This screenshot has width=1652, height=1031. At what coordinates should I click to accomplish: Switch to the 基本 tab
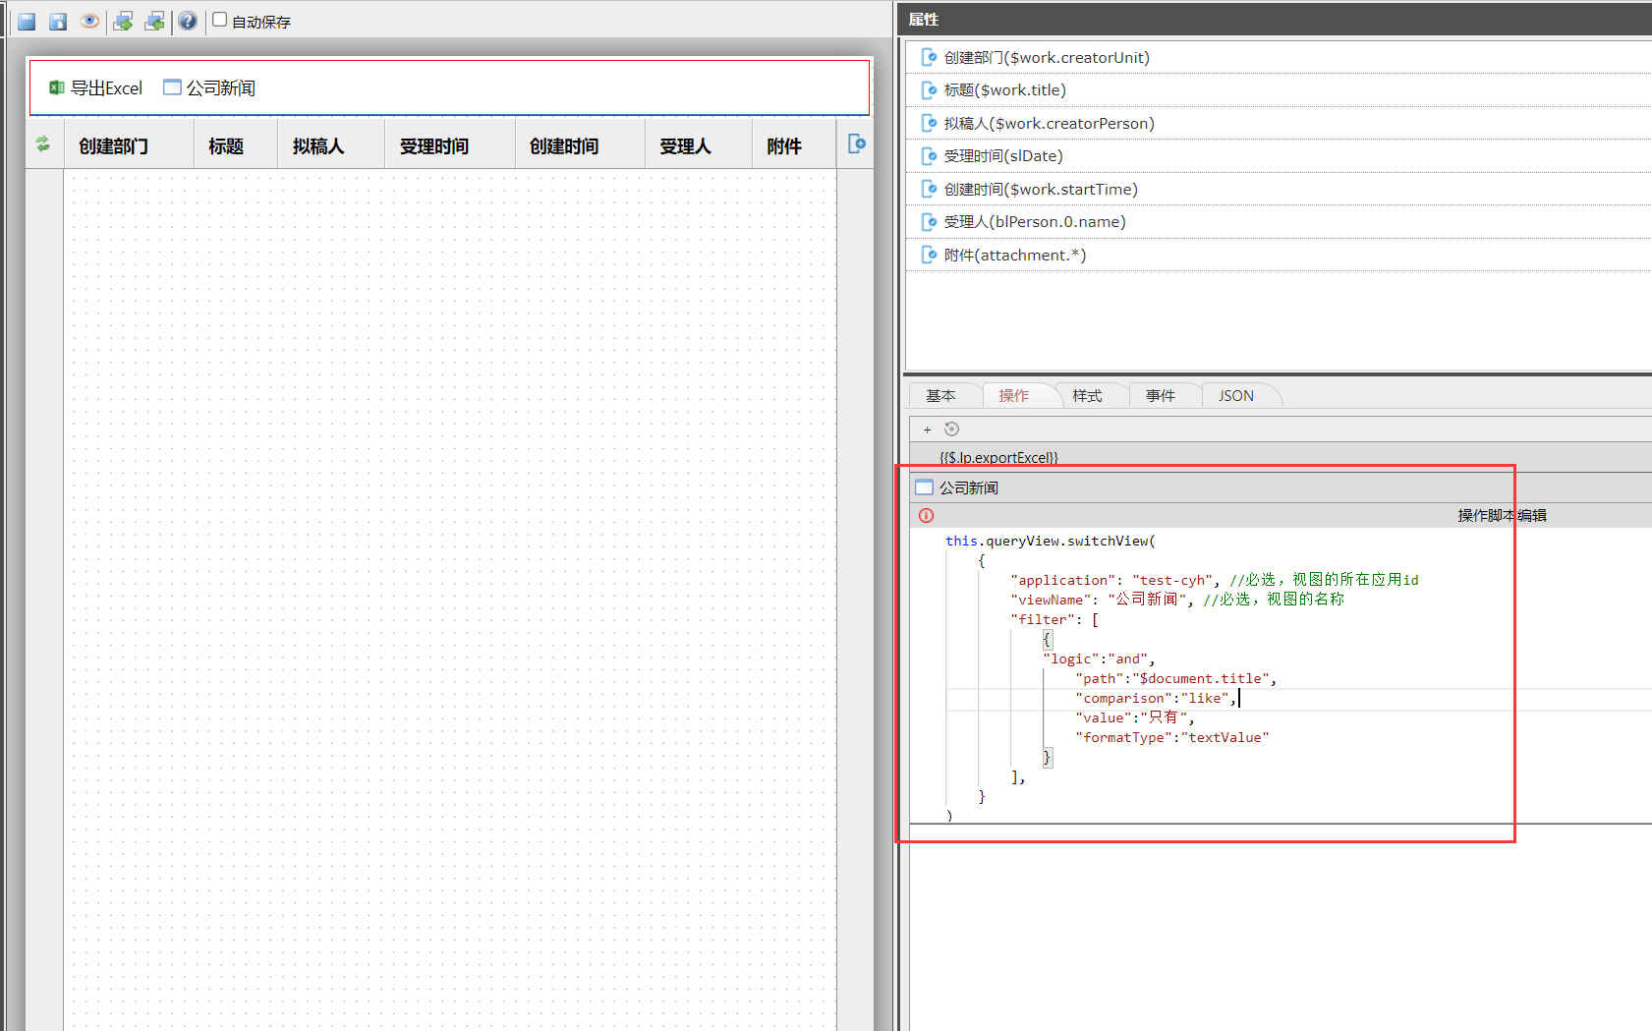(940, 396)
